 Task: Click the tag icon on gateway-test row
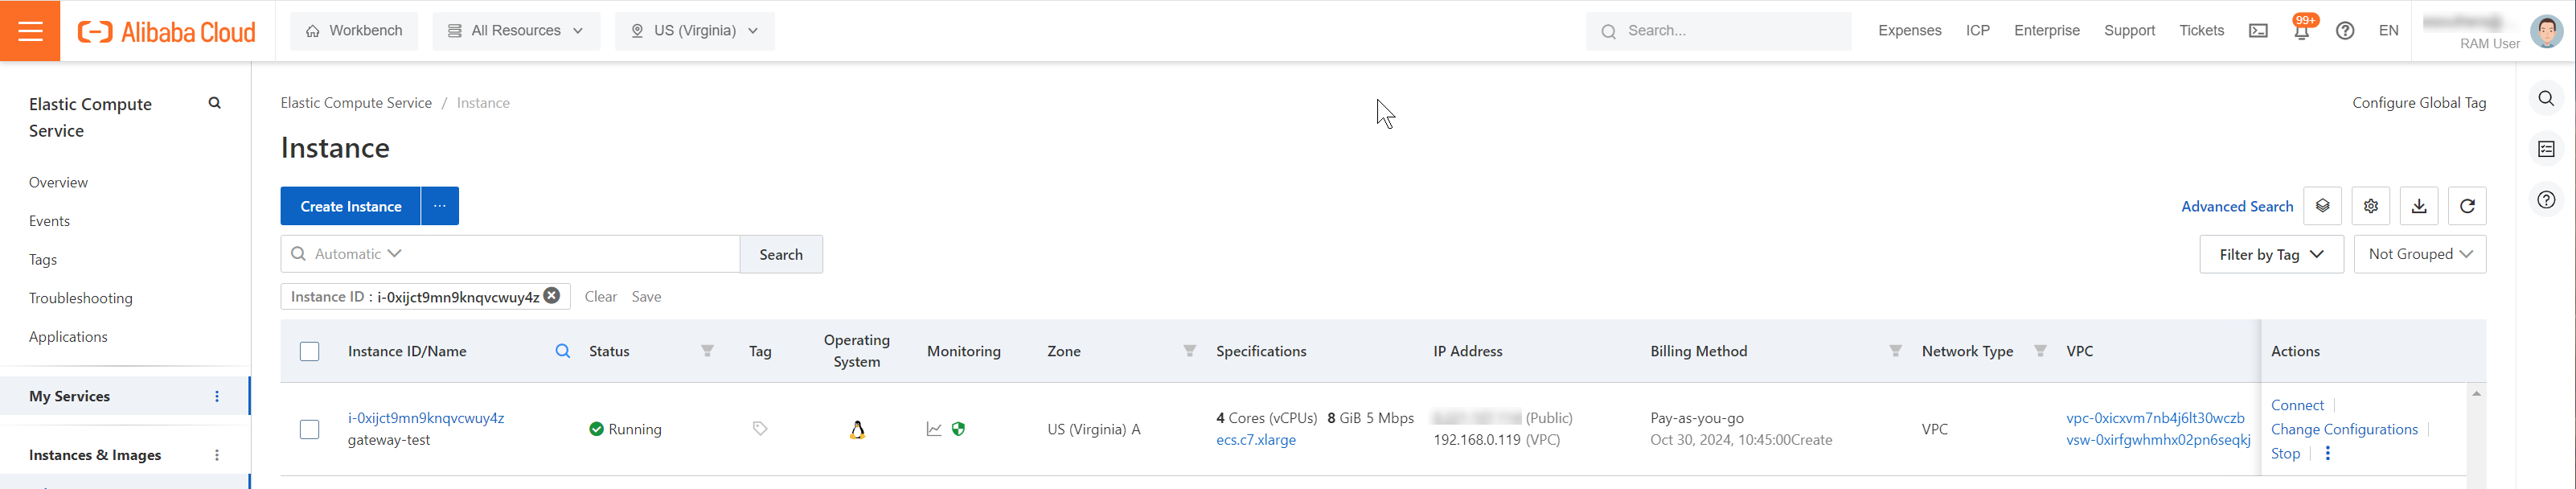pos(760,428)
